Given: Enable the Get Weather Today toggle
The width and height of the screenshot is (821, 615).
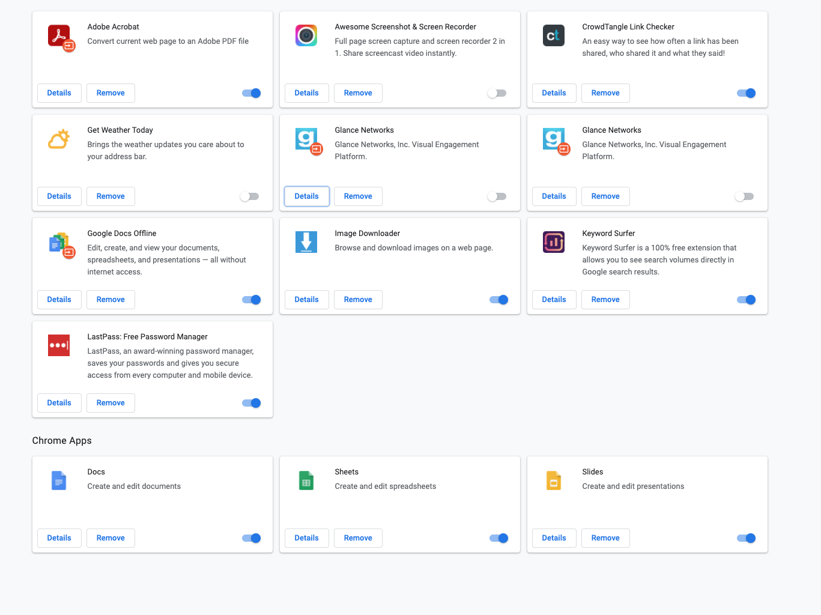Looking at the screenshot, I should click(x=249, y=196).
